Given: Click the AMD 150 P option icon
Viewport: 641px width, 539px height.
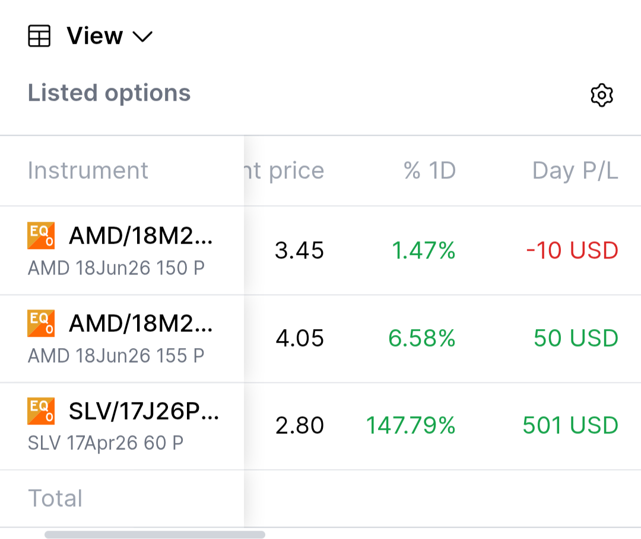Looking at the screenshot, I should point(41,235).
